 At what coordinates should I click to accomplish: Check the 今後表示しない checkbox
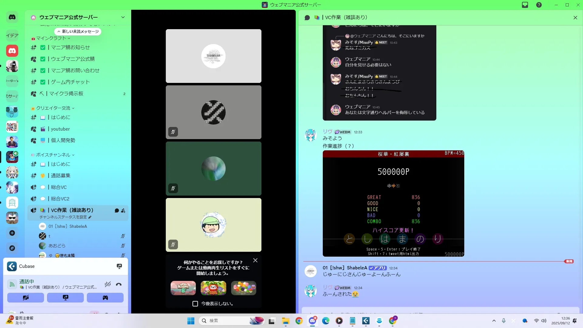click(x=195, y=304)
